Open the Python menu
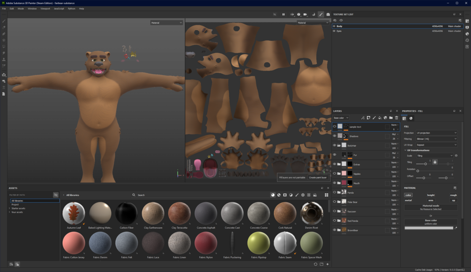The width and height of the screenshot is (471, 272). click(x=72, y=9)
